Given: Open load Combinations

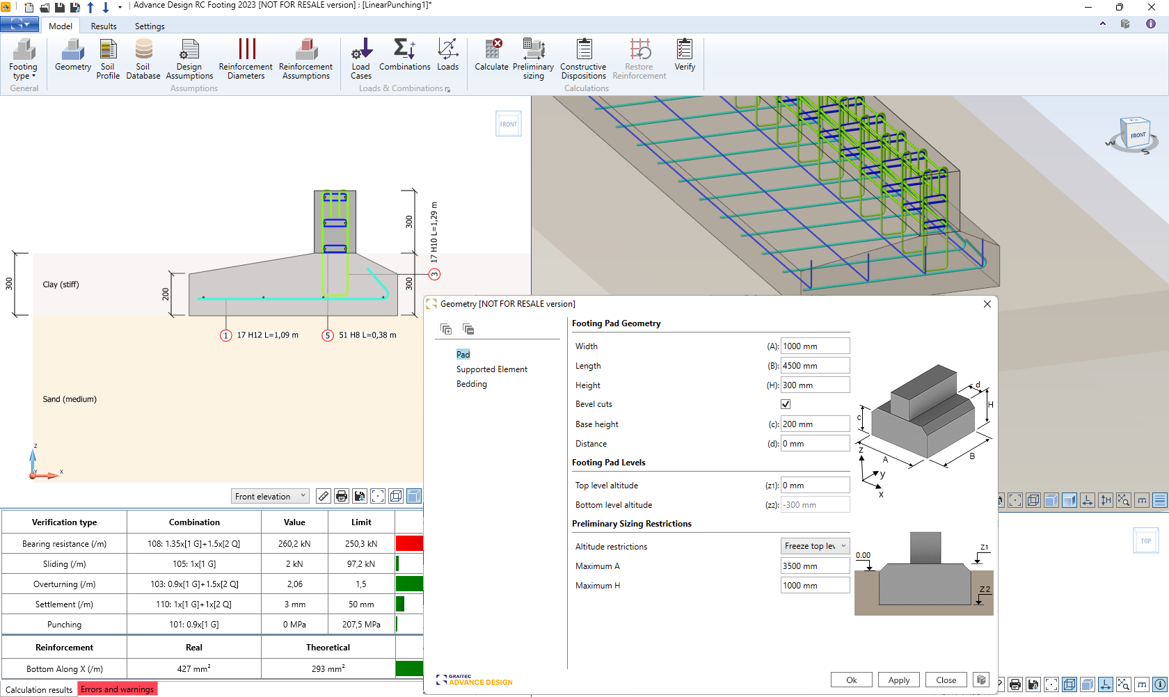Looking at the screenshot, I should [x=404, y=55].
